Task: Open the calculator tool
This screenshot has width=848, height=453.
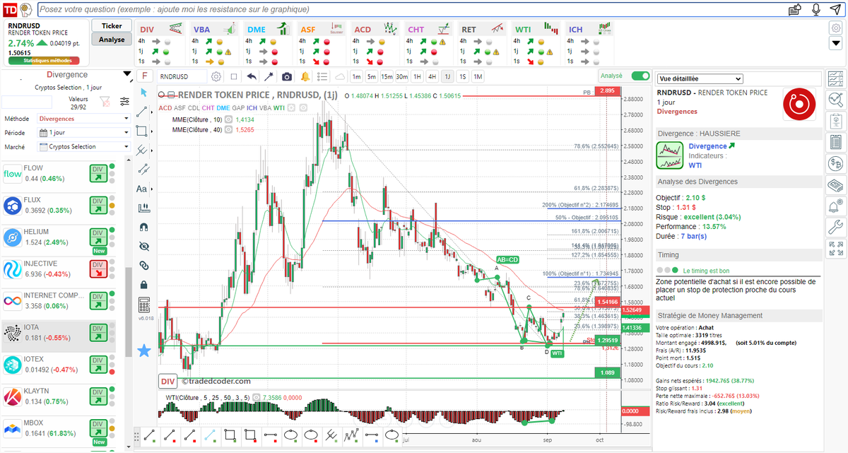Action: point(144,305)
